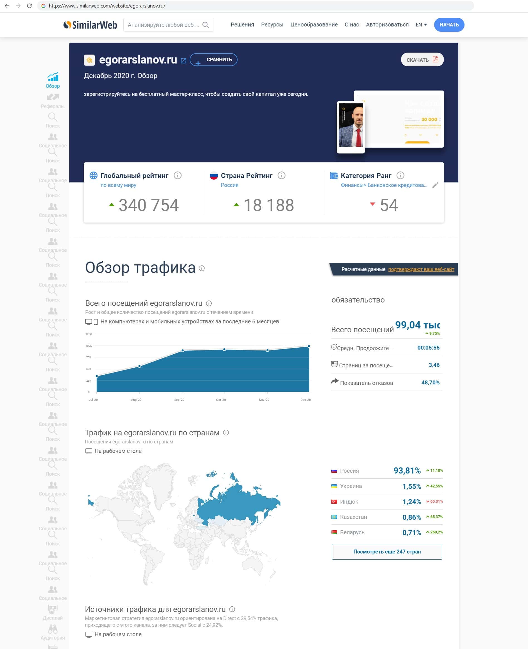Click the Индюк row in country list
This screenshot has height=649, width=528.
pyautogui.click(x=387, y=501)
